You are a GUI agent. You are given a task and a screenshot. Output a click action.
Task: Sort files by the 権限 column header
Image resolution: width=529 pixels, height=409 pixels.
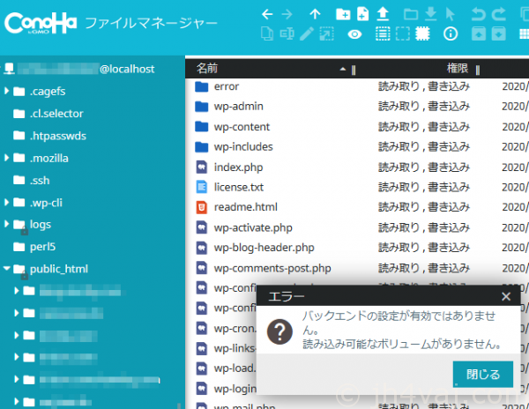457,68
